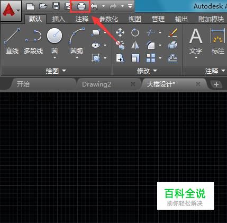This screenshot has width=227, height=223.
Task: Select the Copy tool
Action: 120,45
